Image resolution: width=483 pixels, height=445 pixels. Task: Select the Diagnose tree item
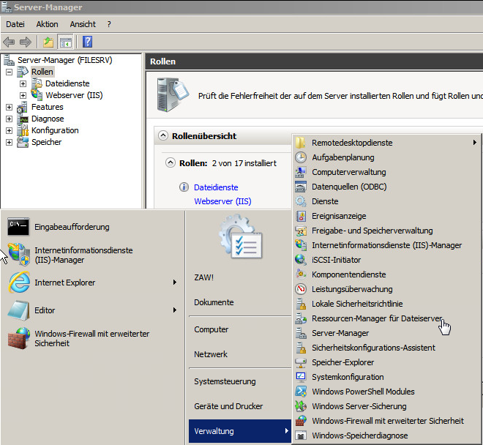(47, 119)
